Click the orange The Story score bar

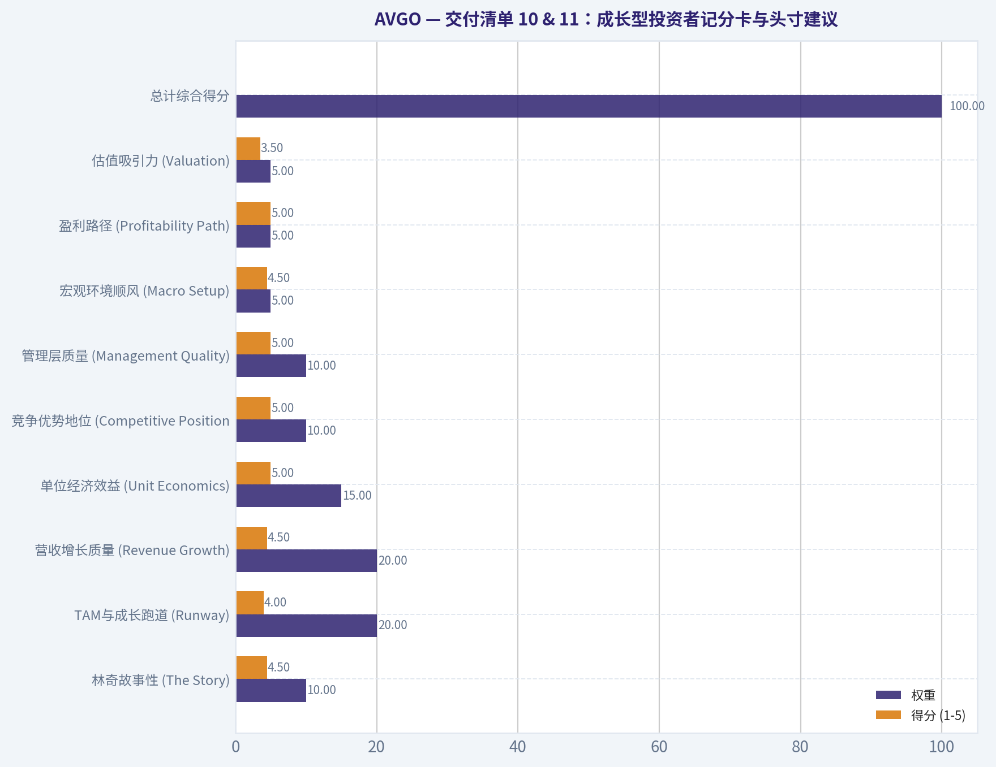point(252,668)
